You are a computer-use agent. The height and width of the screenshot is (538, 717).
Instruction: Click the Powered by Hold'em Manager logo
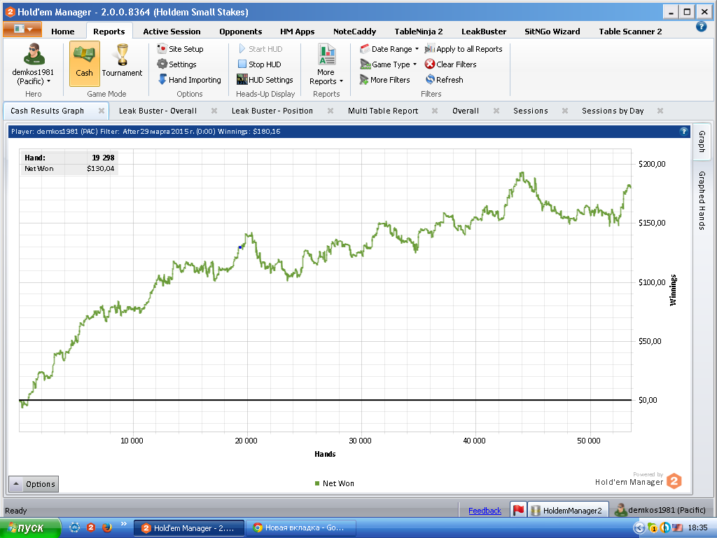pos(639,480)
